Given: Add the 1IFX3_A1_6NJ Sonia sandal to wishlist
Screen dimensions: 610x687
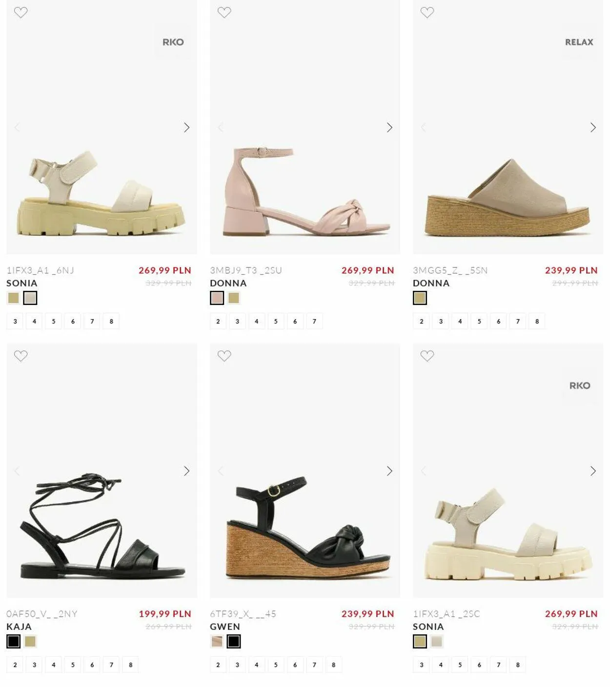Looking at the screenshot, I should point(20,12).
